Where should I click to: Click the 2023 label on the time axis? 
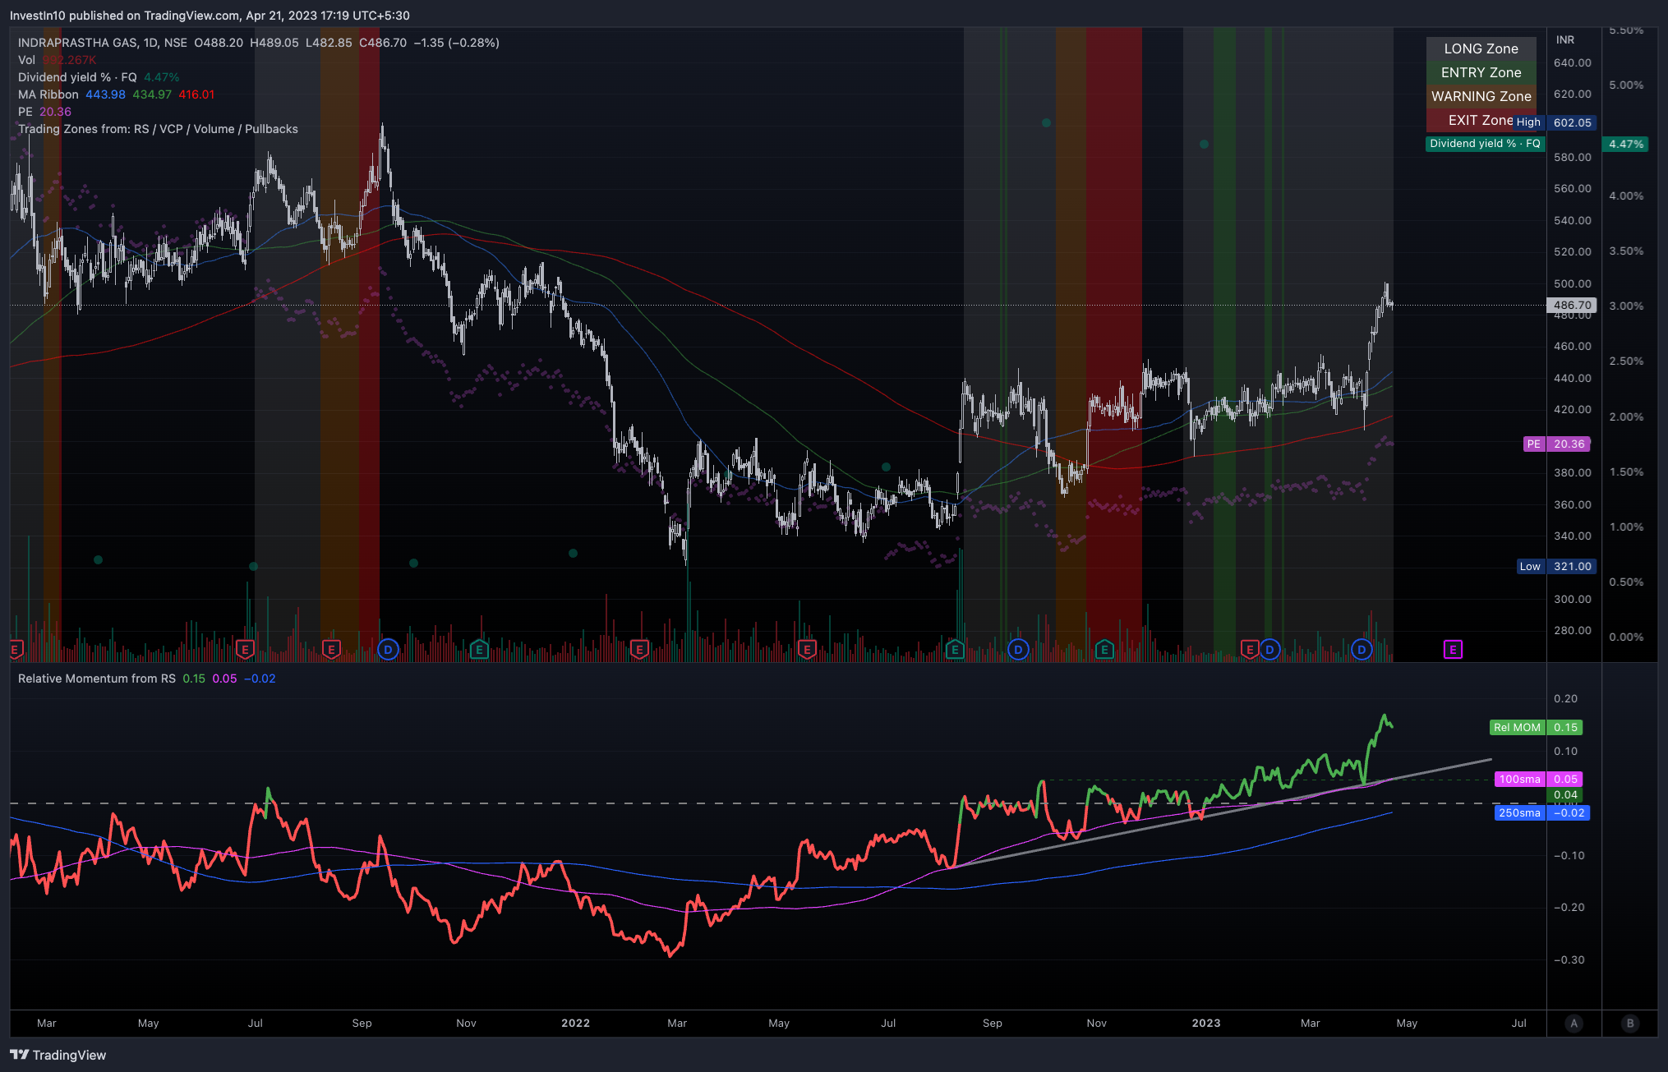pos(1205,1023)
